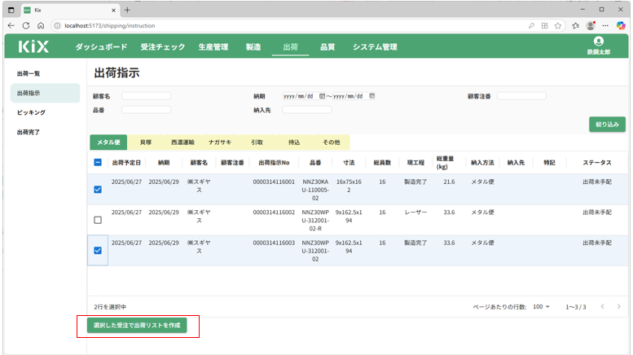This screenshot has height=355, width=633.
Task: Click 16x75x162 in the 寸法 column
Action: click(349, 186)
